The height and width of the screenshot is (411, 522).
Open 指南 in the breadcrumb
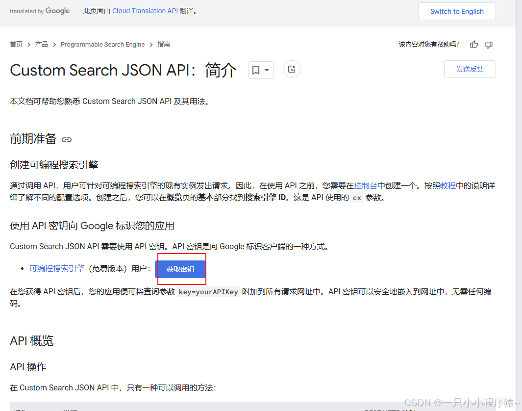164,44
